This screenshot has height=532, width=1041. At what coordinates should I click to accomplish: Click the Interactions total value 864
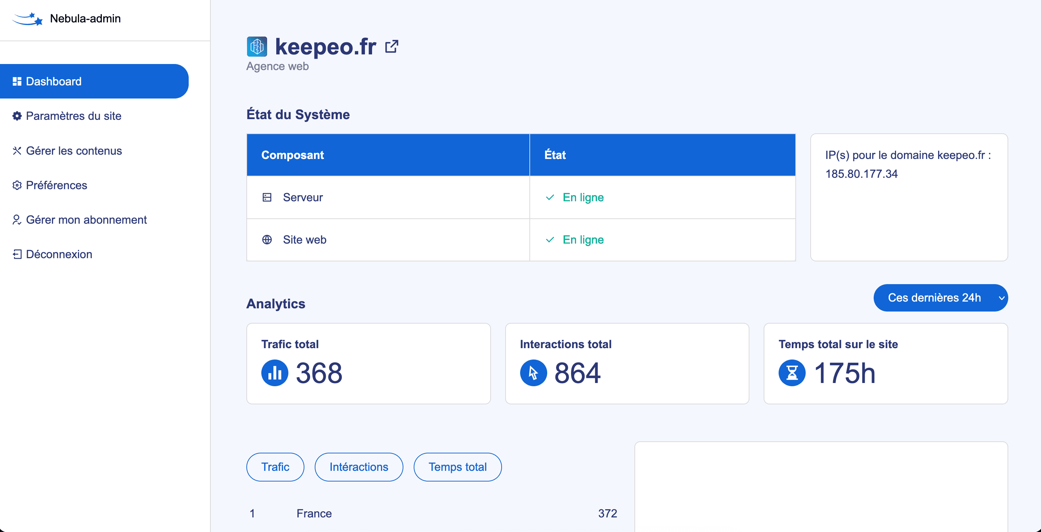(577, 373)
